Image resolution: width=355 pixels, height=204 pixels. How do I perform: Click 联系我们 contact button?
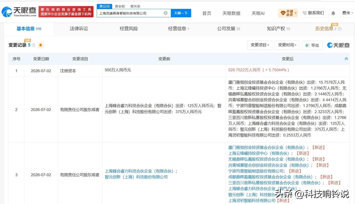tap(313, 13)
